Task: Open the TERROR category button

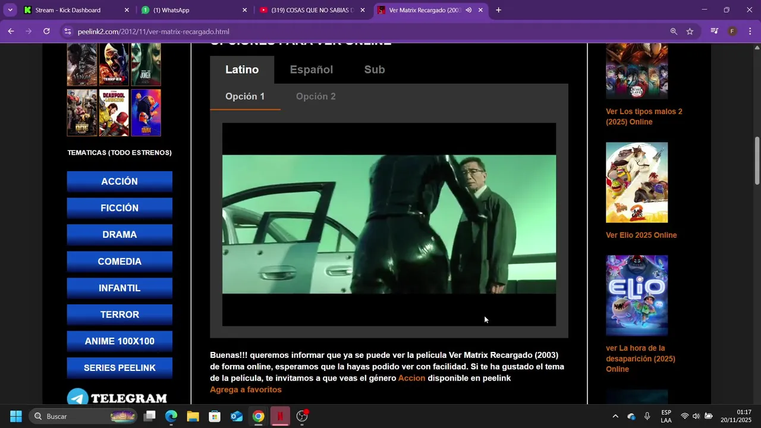Action: (x=120, y=314)
